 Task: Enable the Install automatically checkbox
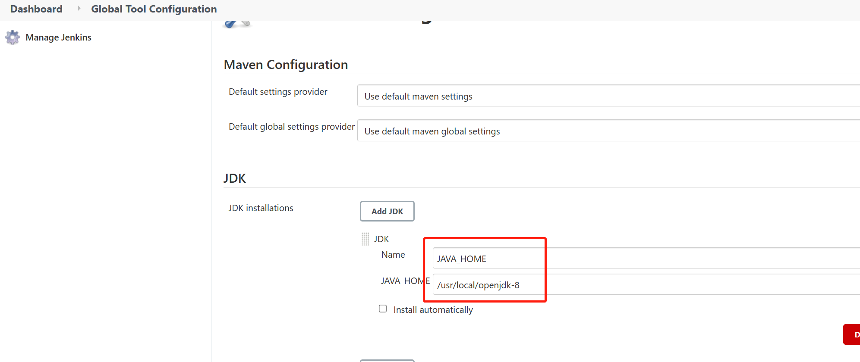point(383,309)
